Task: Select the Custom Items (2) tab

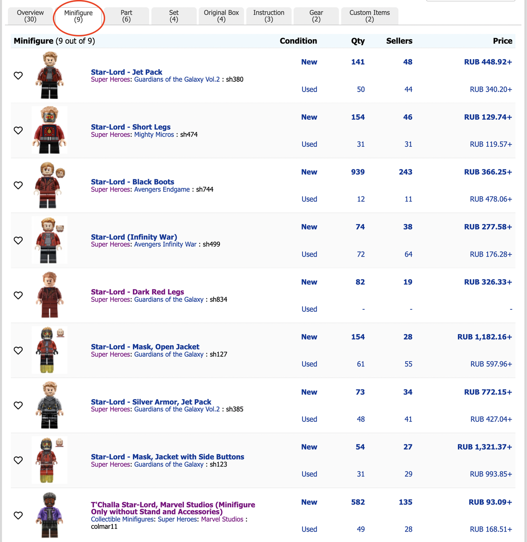Action: (x=370, y=16)
